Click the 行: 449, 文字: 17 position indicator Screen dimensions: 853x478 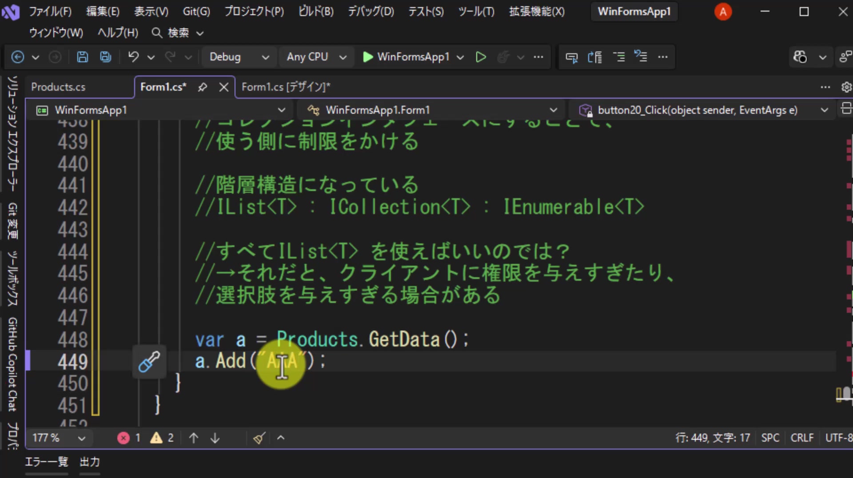pos(713,438)
